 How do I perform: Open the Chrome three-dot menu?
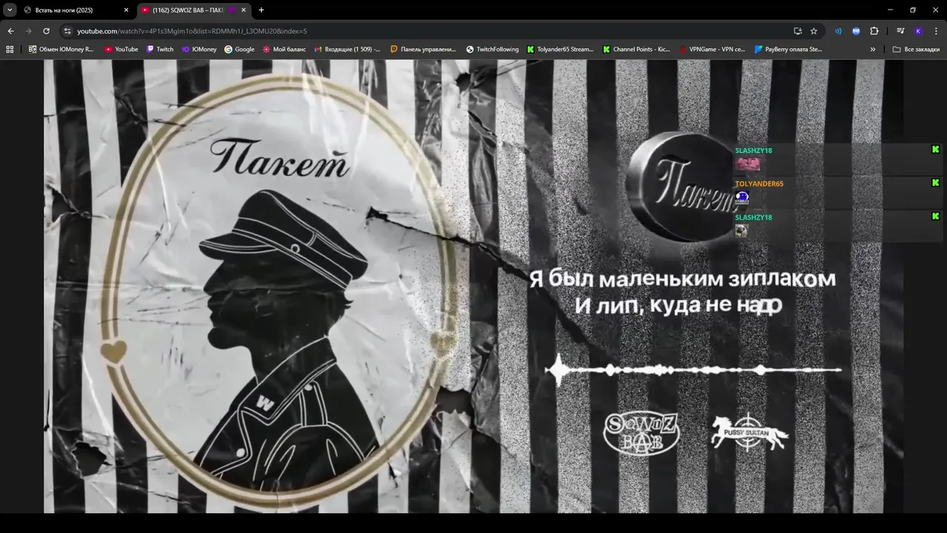click(x=936, y=31)
